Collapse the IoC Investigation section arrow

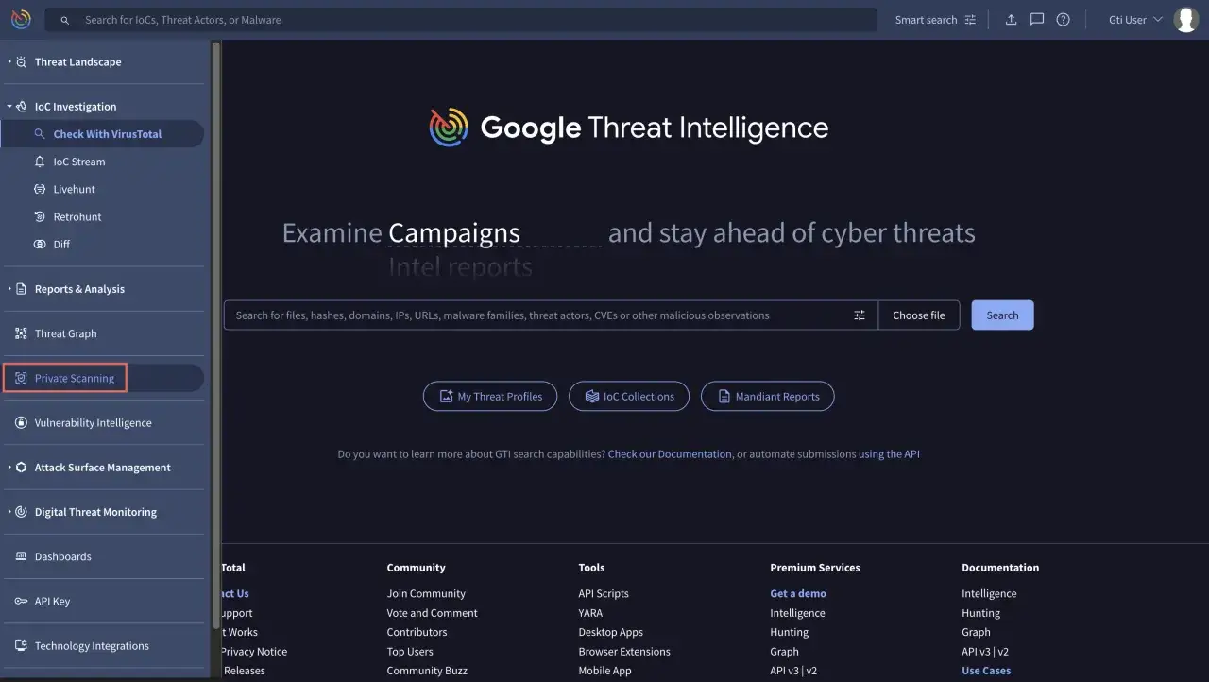tap(9, 107)
